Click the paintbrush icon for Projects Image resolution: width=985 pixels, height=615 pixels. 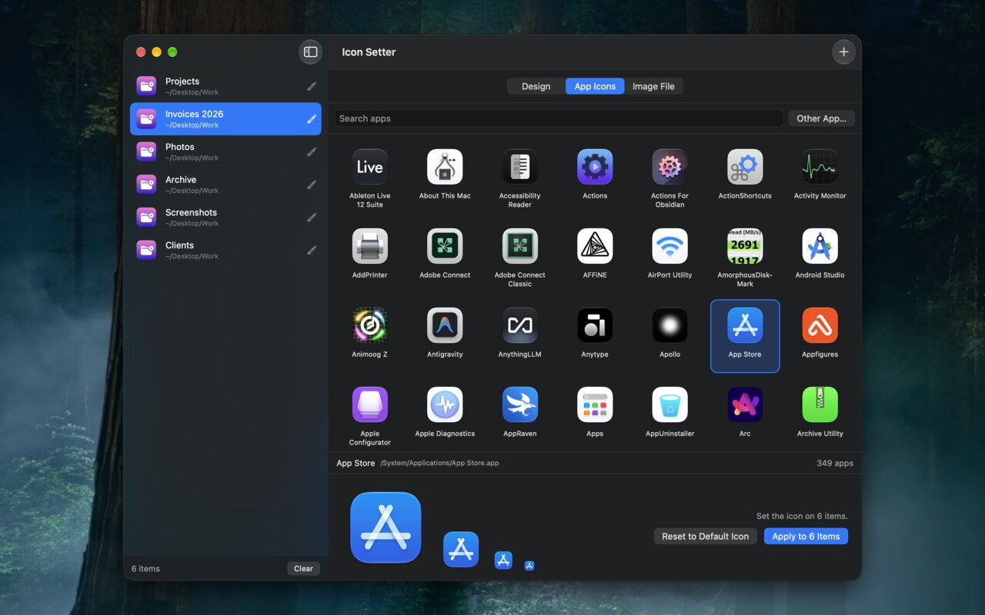(x=312, y=86)
